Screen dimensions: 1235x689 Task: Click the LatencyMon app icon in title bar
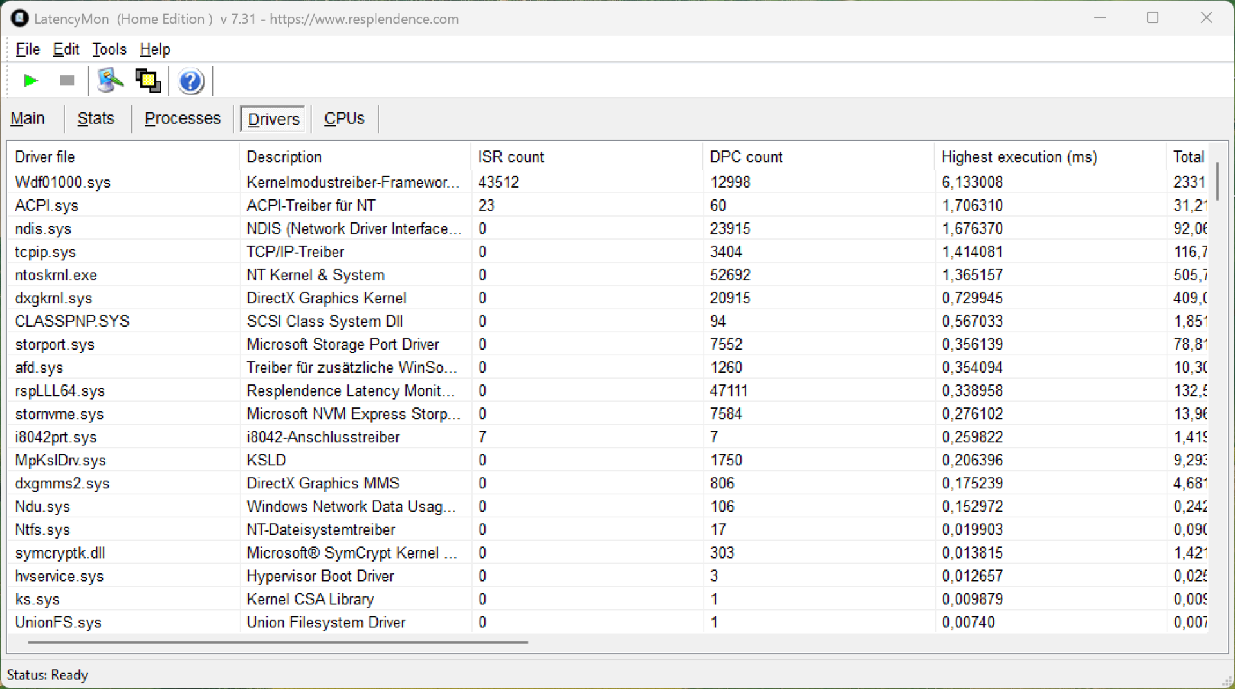tap(20, 19)
